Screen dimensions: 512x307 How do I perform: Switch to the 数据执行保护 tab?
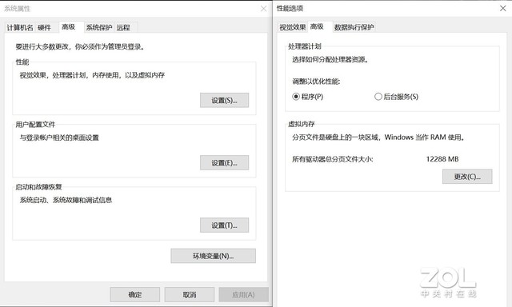pos(354,27)
